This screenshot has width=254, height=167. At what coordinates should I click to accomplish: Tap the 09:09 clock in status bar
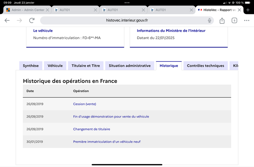click(x=7, y=3)
